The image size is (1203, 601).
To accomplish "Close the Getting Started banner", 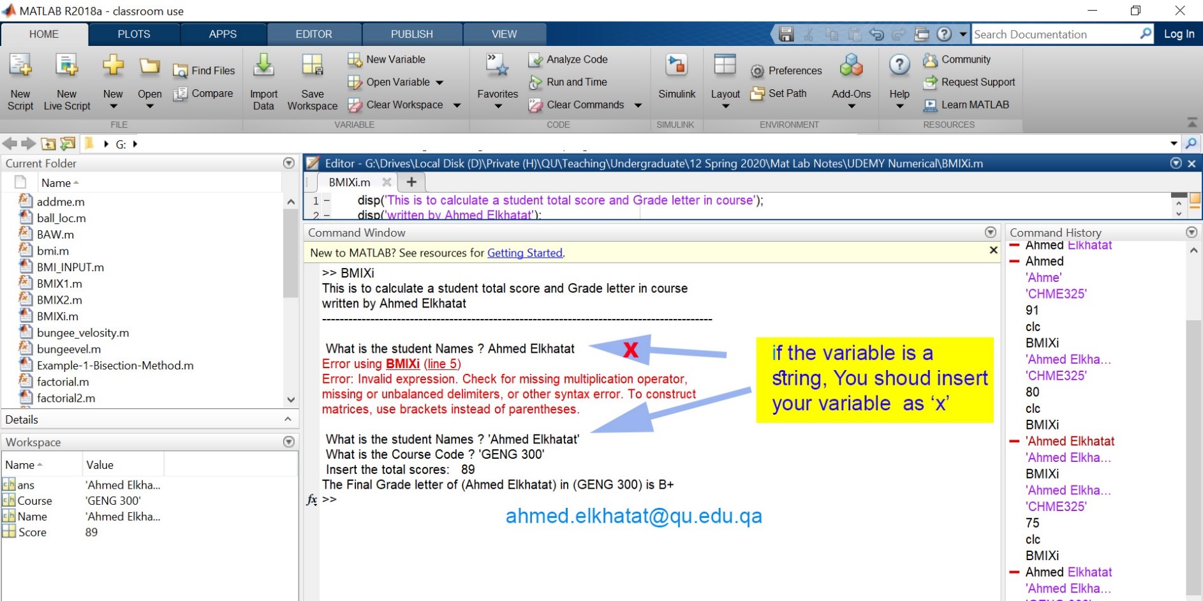I will pos(993,250).
